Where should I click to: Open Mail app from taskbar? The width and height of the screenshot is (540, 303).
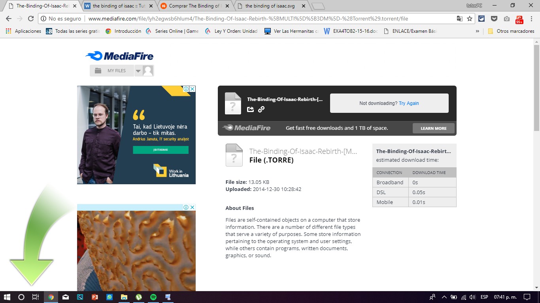coord(66,297)
